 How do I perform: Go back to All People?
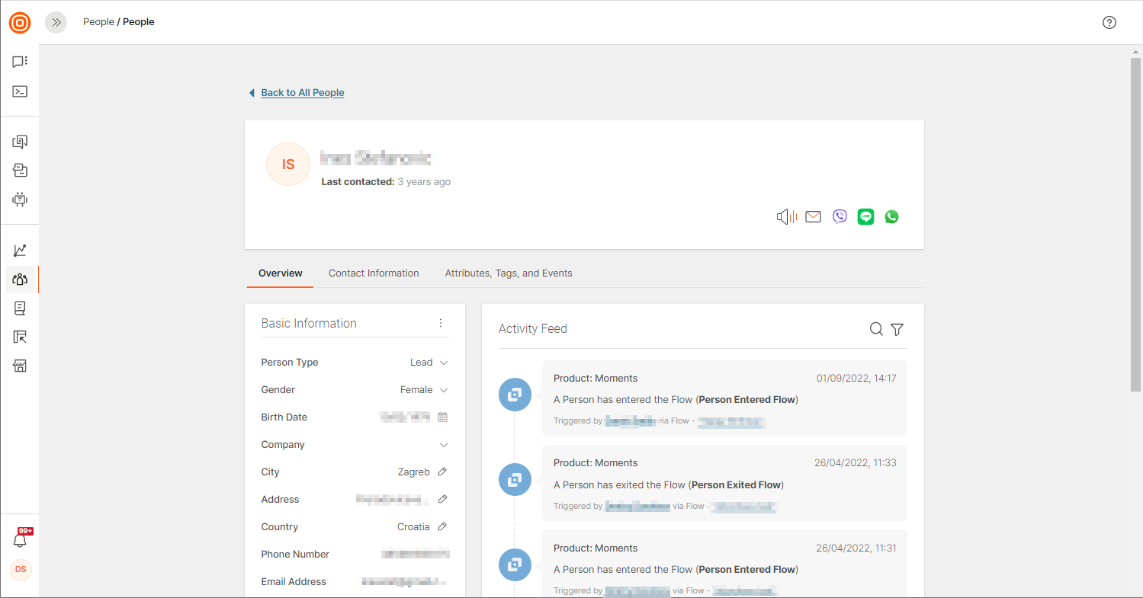pyautogui.click(x=302, y=93)
